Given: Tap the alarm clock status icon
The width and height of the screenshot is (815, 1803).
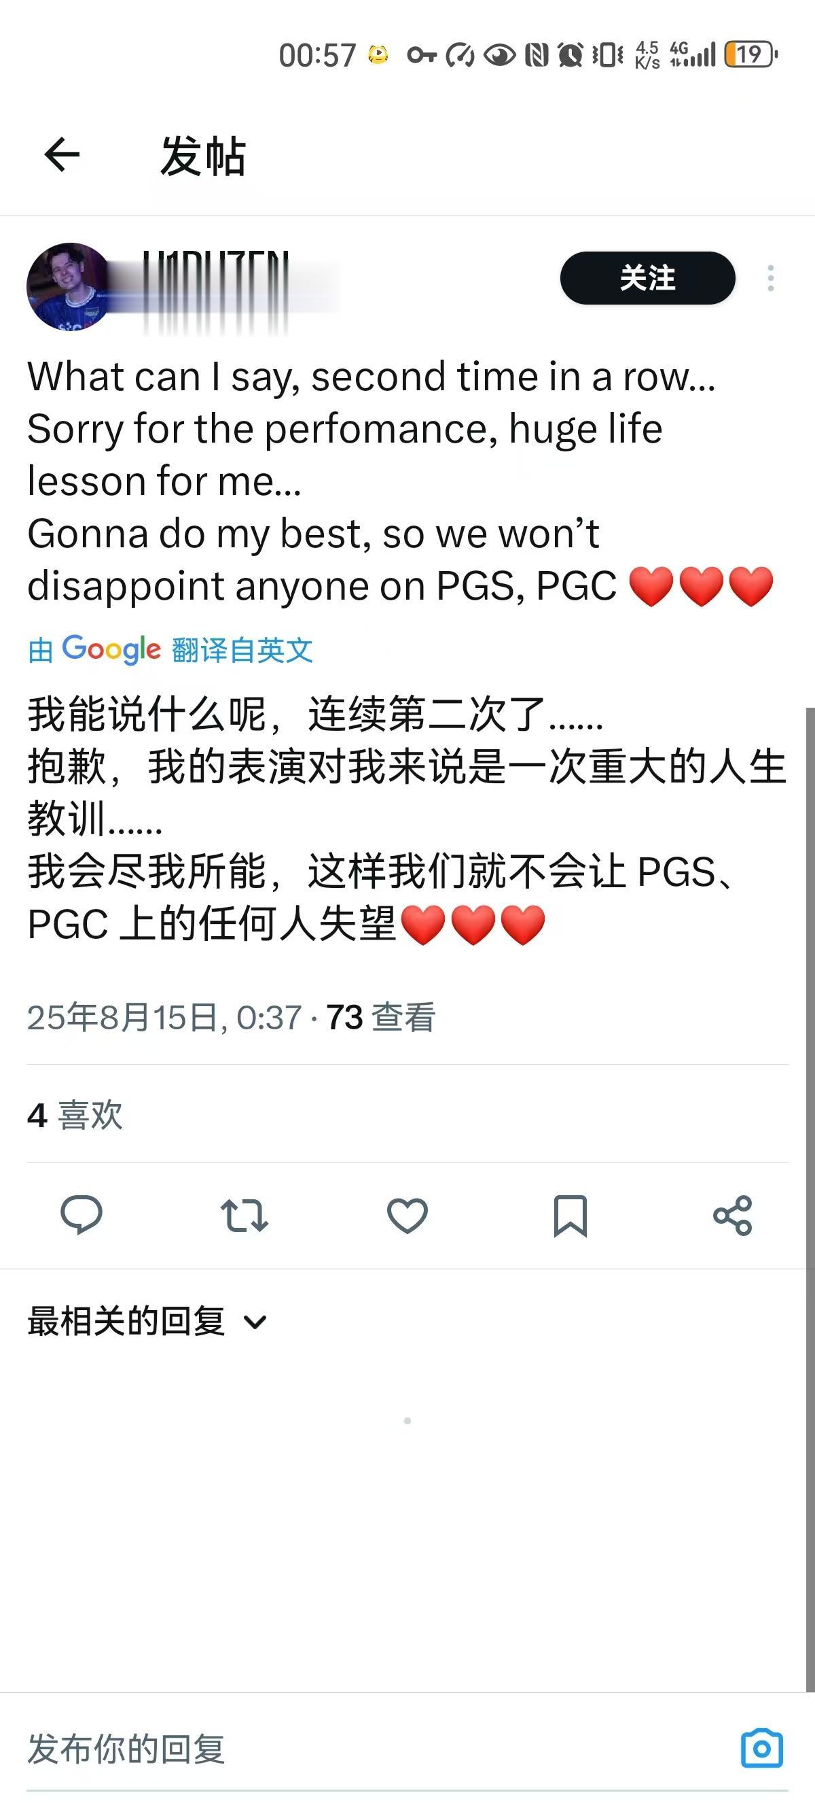Looking at the screenshot, I should [x=570, y=54].
